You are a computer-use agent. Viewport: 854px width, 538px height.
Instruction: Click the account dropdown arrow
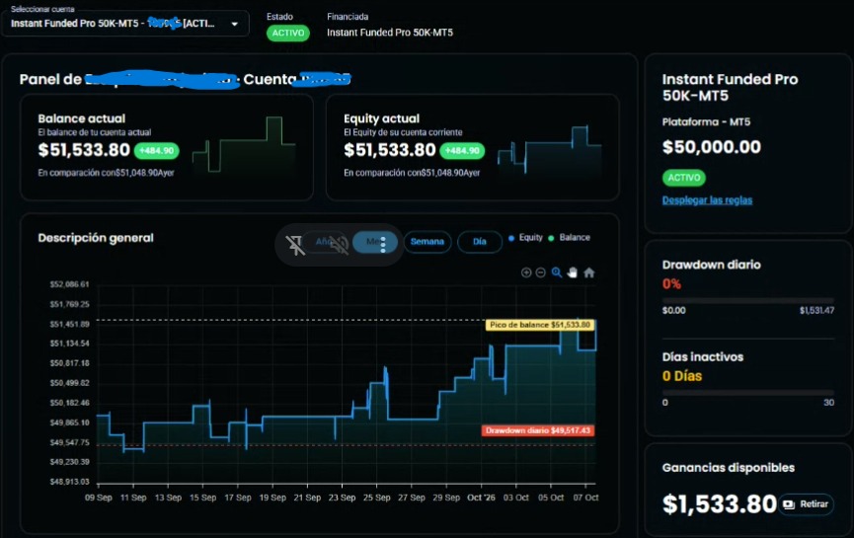pyautogui.click(x=235, y=24)
